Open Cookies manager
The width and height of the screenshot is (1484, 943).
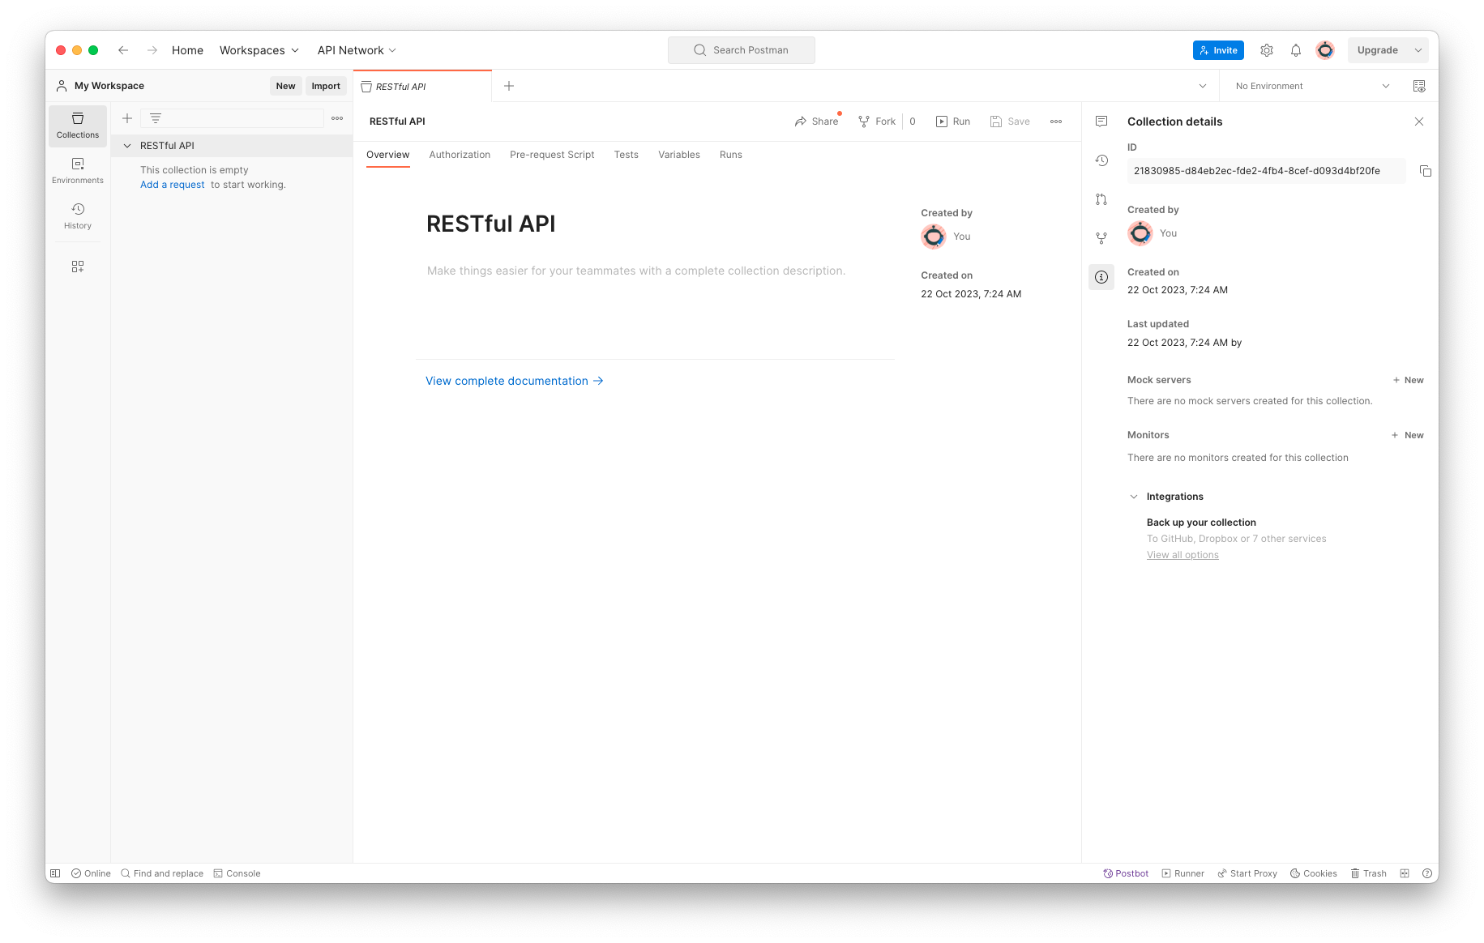pyautogui.click(x=1314, y=873)
